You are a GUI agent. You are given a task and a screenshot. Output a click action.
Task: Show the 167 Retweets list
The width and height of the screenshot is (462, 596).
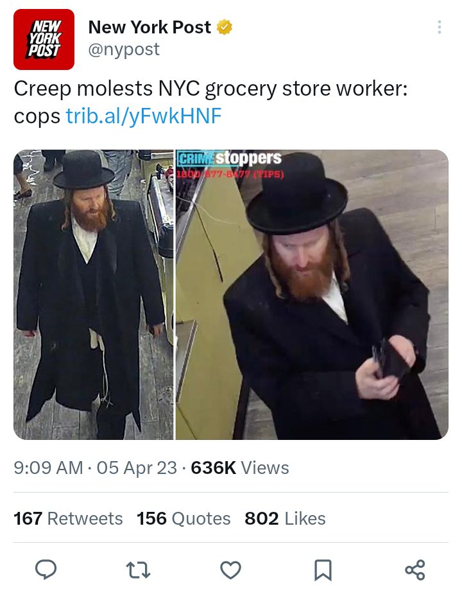pyautogui.click(x=68, y=518)
